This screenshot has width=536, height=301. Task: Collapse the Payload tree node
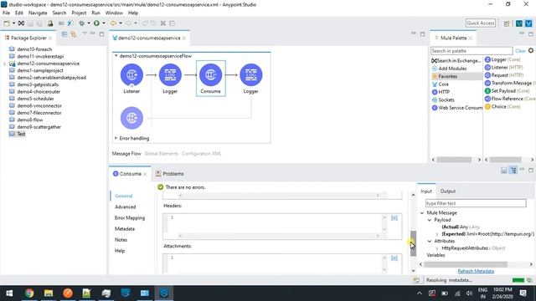tap(430, 220)
